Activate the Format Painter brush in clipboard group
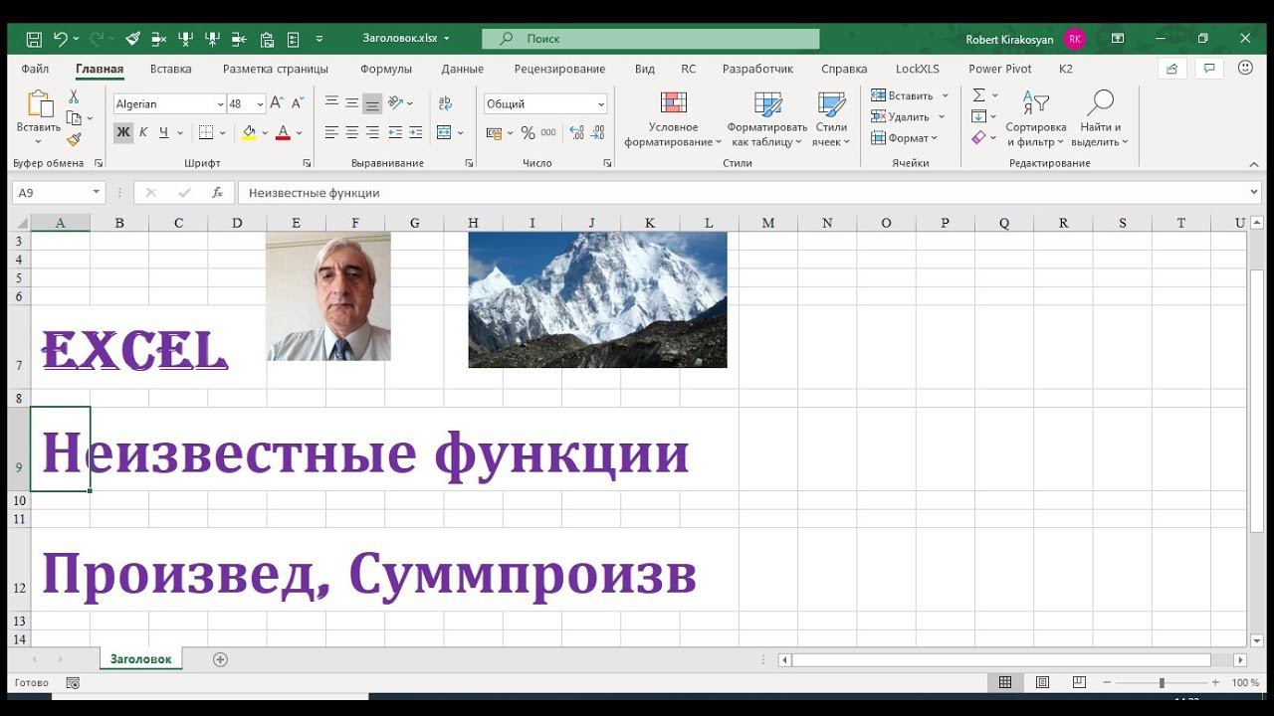The image size is (1274, 716). point(73,140)
